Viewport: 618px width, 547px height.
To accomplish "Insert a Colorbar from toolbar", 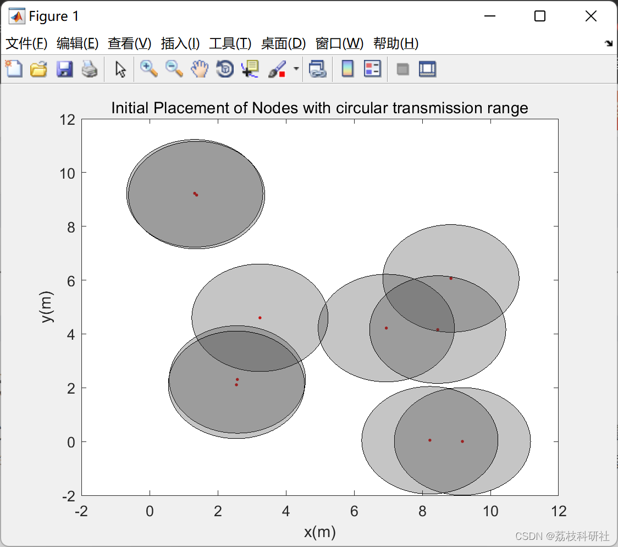I will [347, 69].
